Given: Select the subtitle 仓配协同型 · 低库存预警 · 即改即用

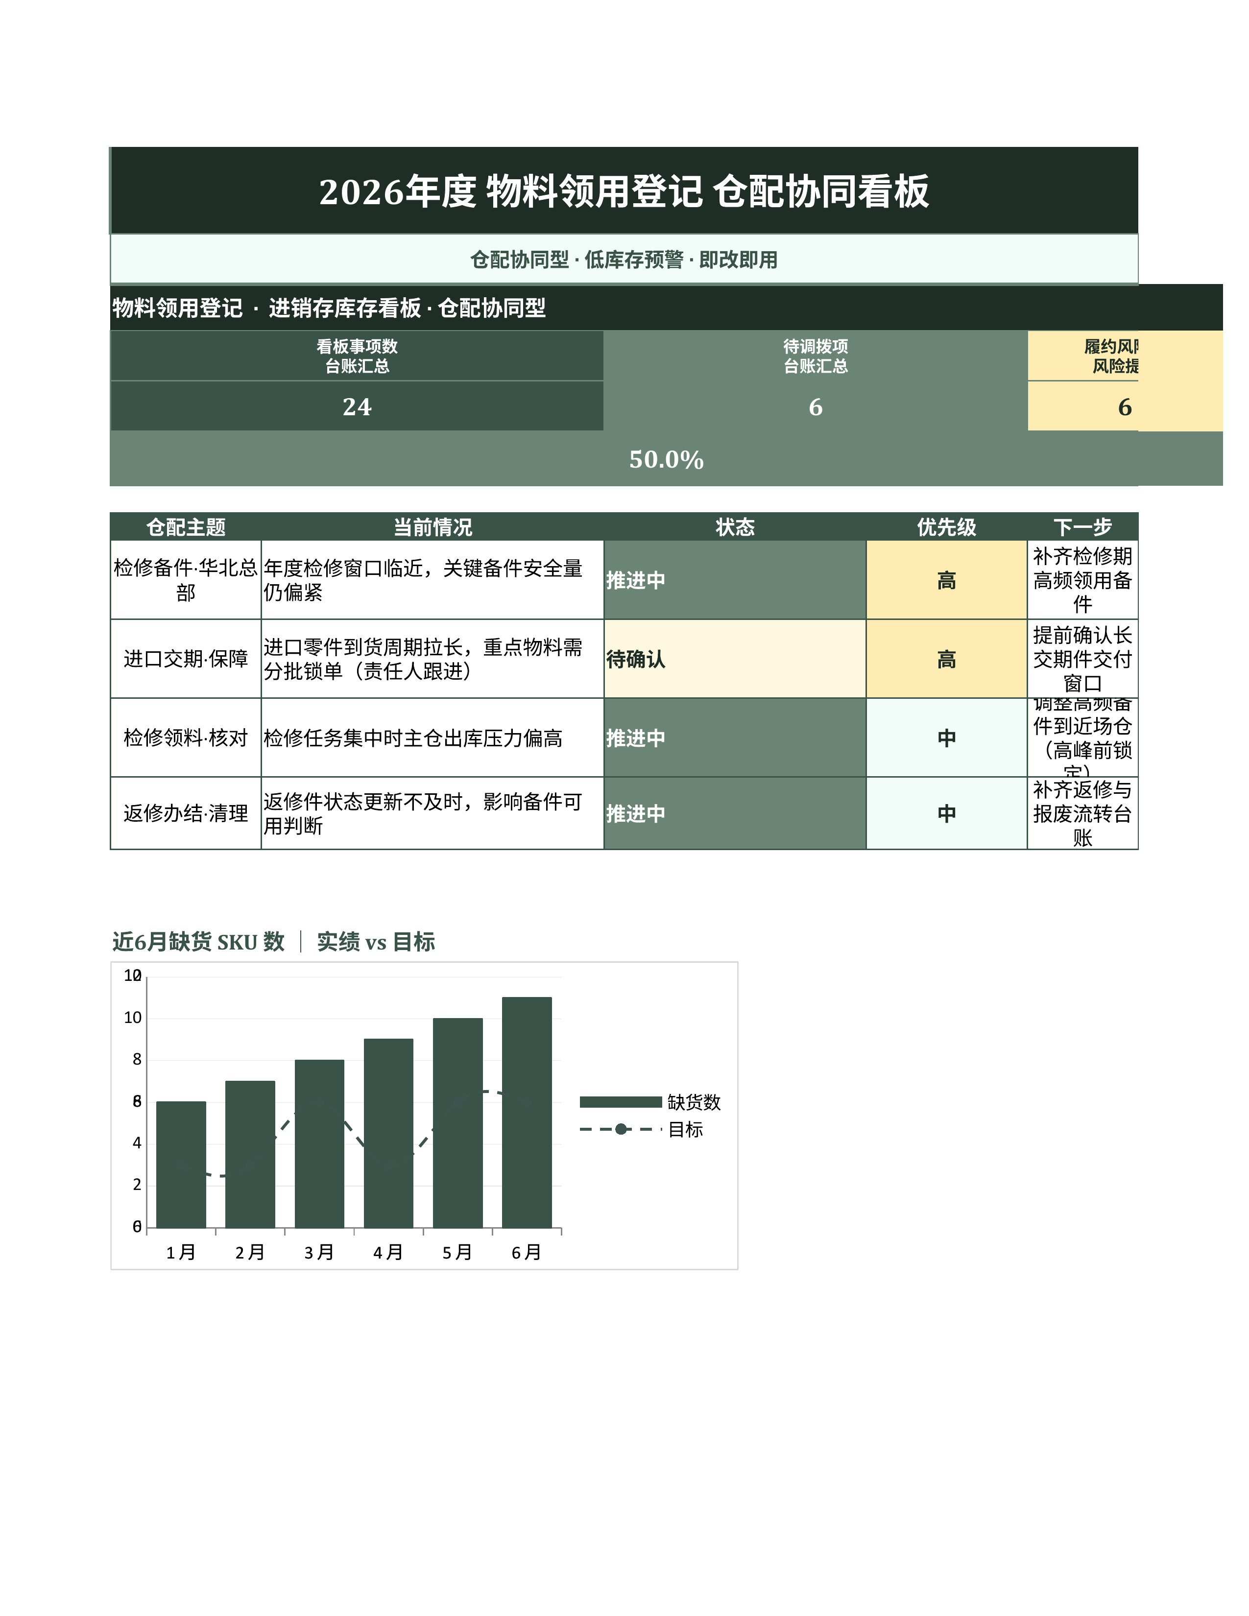Looking at the screenshot, I should click(624, 260).
